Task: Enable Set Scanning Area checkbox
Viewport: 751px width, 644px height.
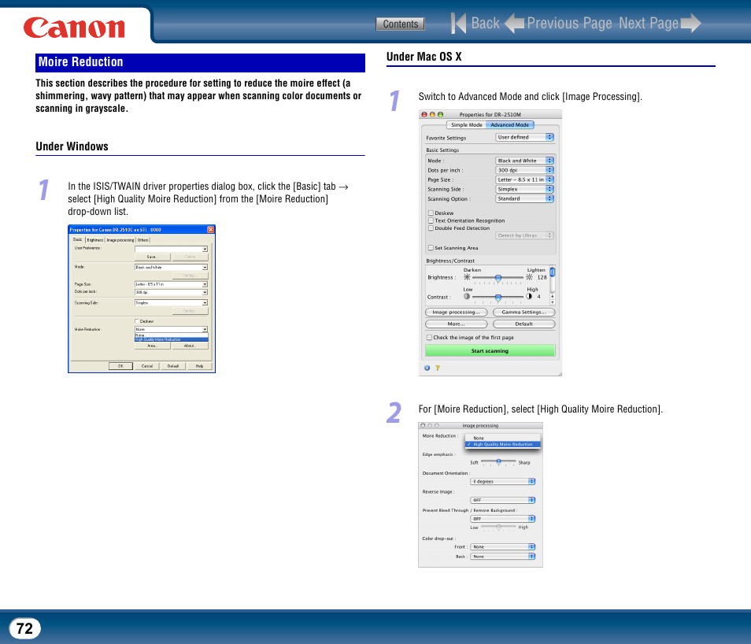Action: click(x=431, y=248)
